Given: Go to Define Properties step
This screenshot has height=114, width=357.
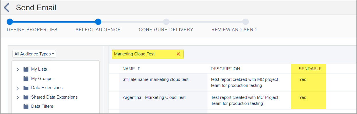Looking at the screenshot, I should [x=32, y=30].
